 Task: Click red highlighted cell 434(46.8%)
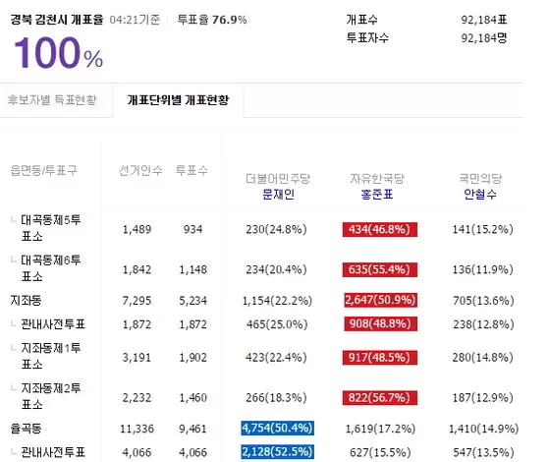[379, 230]
